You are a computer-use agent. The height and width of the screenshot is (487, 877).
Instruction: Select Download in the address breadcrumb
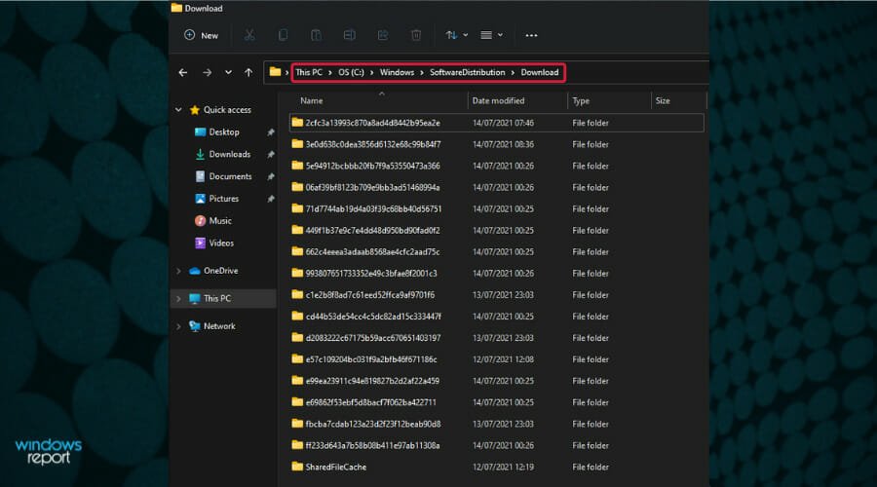pyautogui.click(x=540, y=72)
